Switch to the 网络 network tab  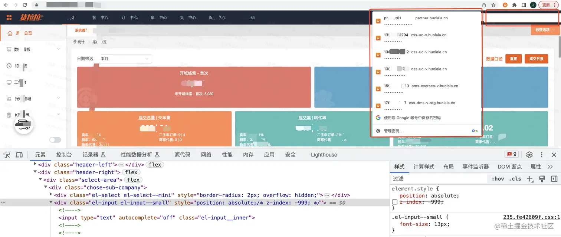tap(206, 155)
